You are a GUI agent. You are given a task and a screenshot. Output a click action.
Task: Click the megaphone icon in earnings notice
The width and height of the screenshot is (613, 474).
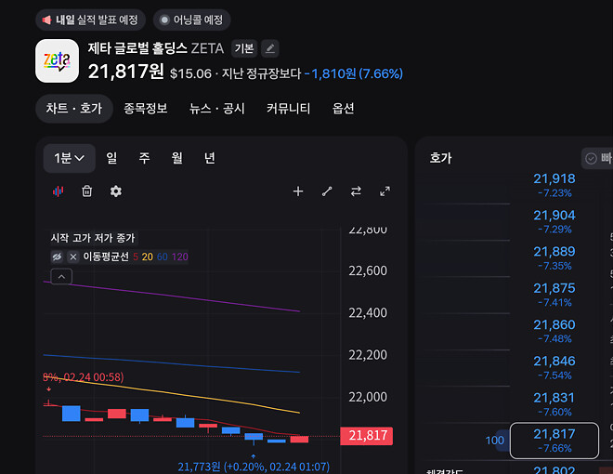pyautogui.click(x=47, y=20)
